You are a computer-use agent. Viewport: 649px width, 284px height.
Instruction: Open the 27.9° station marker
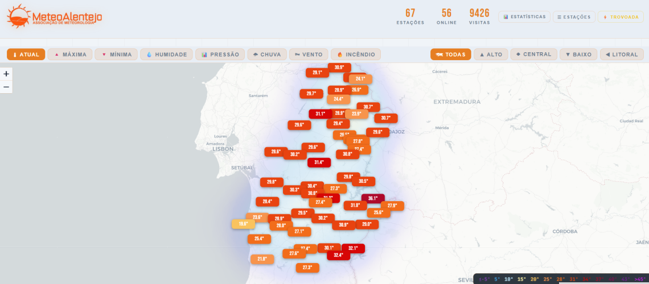(x=392, y=206)
